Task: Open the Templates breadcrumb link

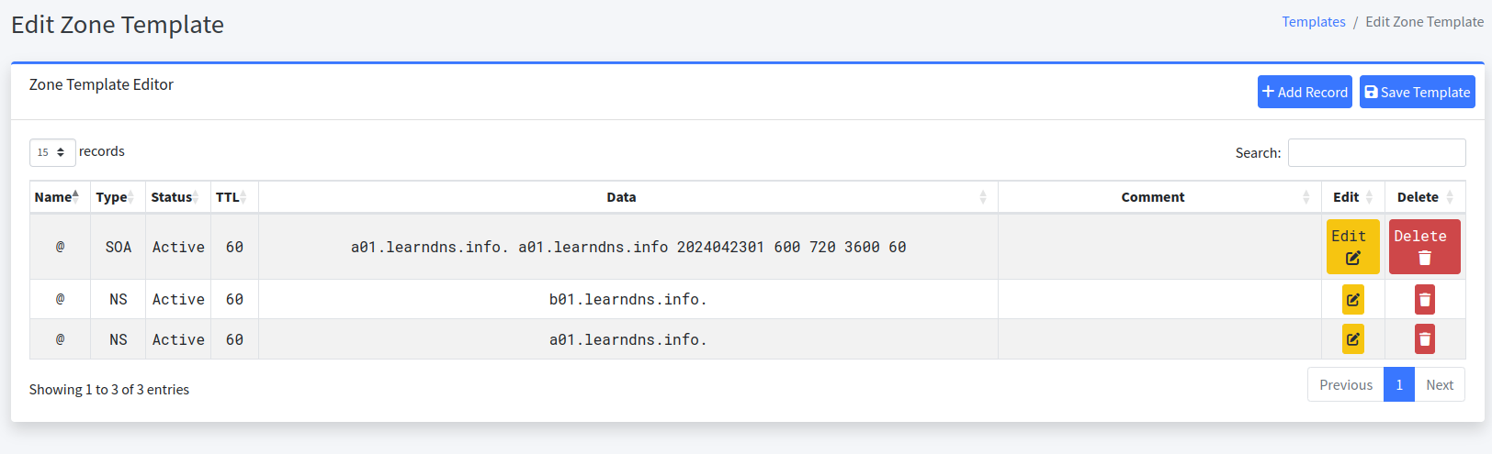Action: pos(1313,22)
